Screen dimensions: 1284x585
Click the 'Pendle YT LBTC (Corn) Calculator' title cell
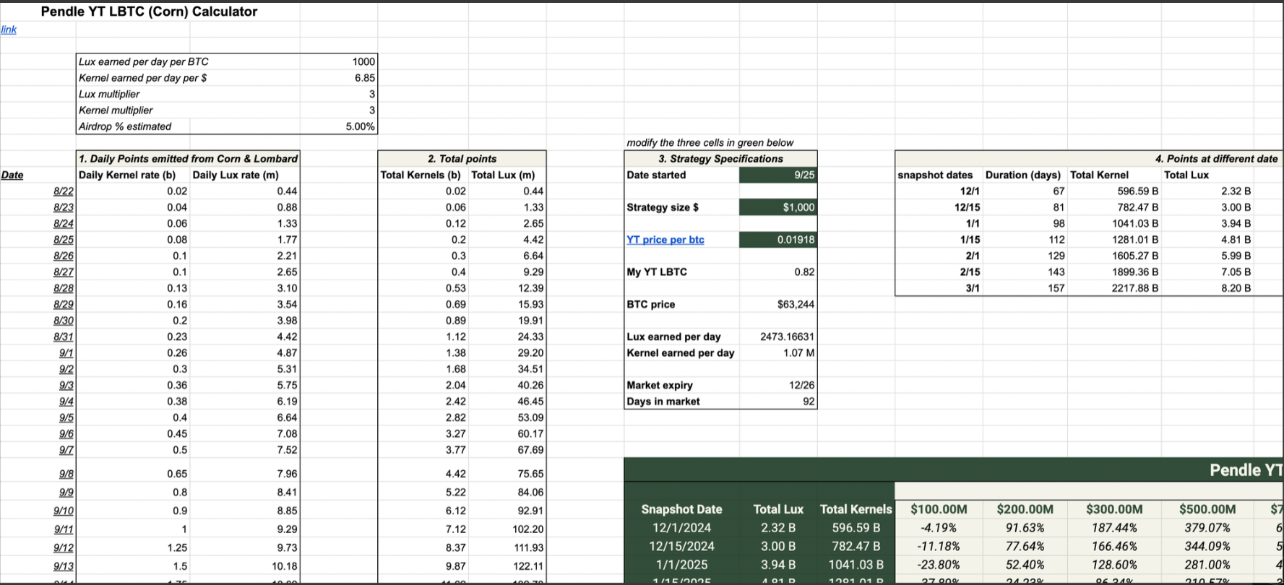(x=149, y=12)
